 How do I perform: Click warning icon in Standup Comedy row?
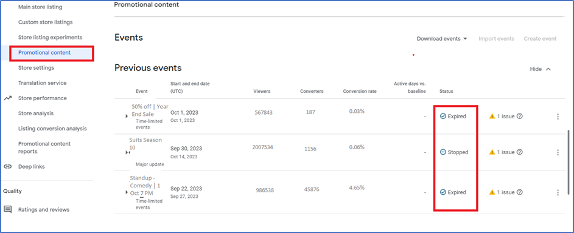point(492,192)
